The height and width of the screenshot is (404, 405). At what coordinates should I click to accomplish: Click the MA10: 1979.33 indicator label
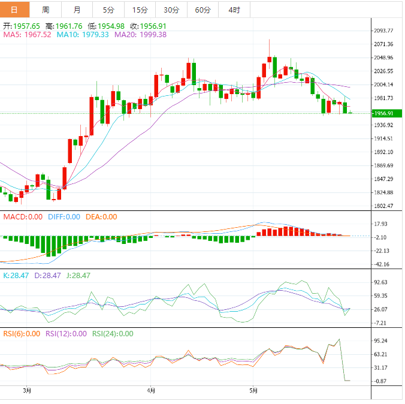tap(83, 35)
